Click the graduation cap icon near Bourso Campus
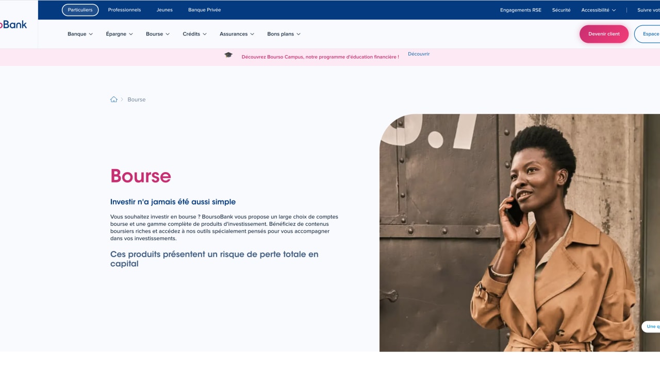Image resolution: width=660 pixels, height=371 pixels. 228,54
